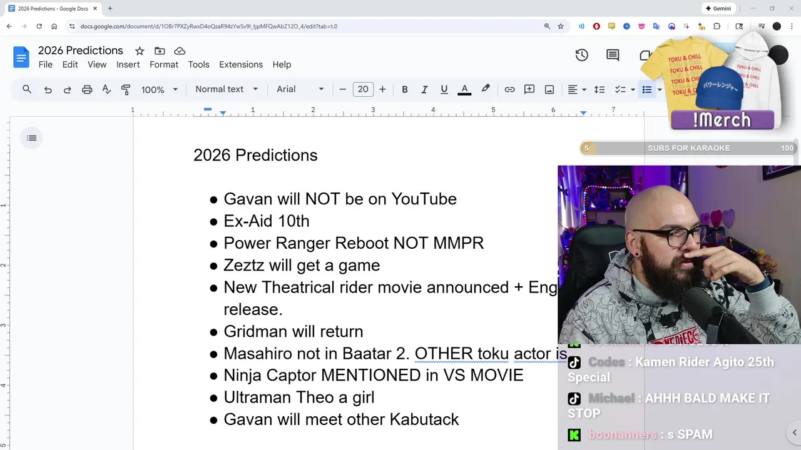The height and width of the screenshot is (450, 801).
Task: Bookmark this page with the star
Action: (561, 26)
